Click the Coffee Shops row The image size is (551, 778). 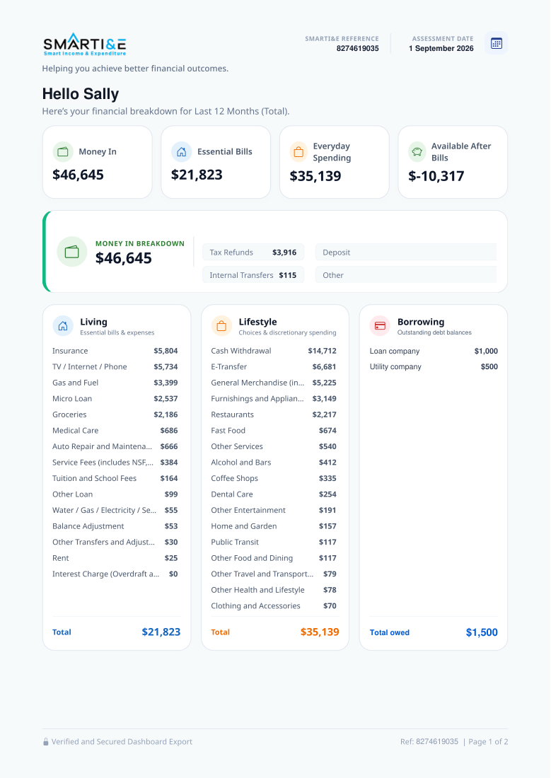point(274,478)
